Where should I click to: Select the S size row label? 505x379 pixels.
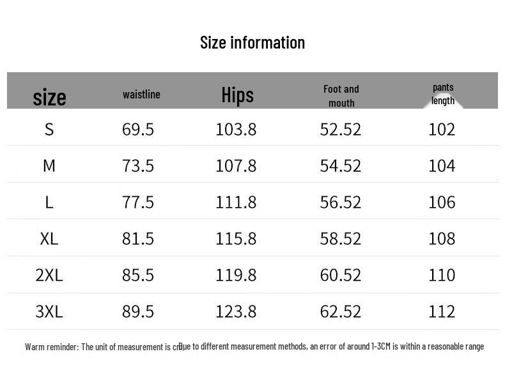pyautogui.click(x=49, y=130)
